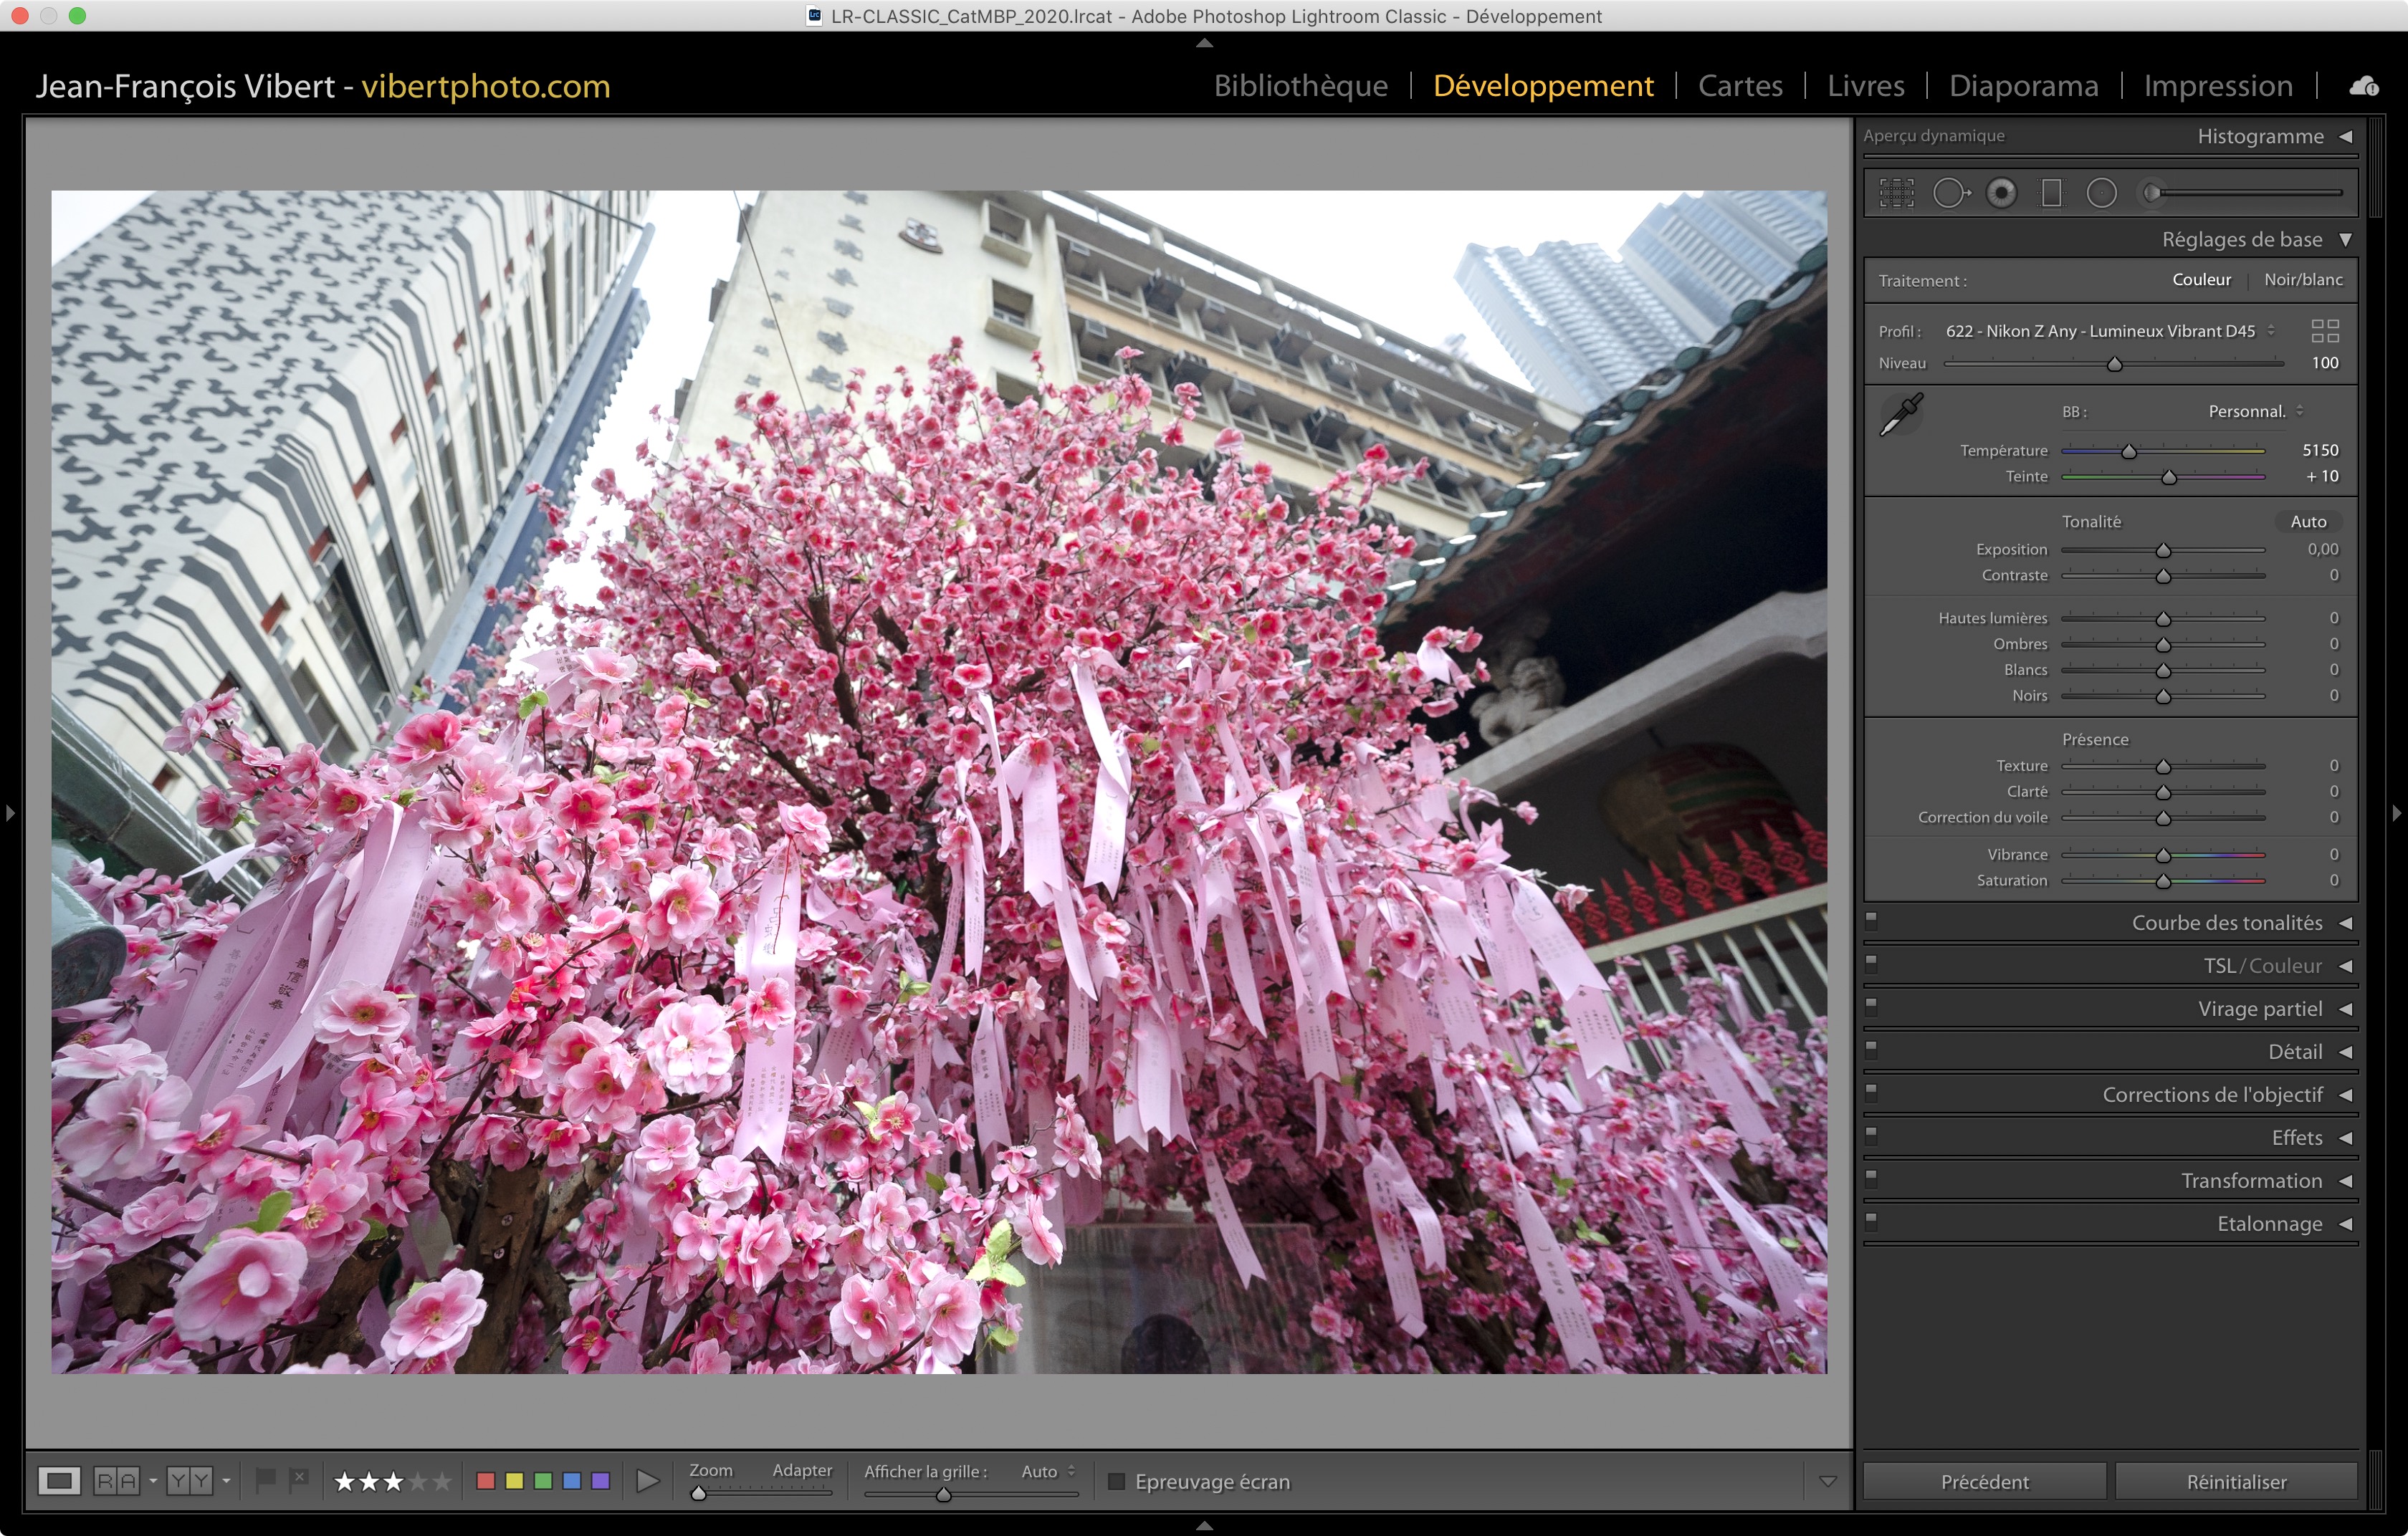Select the crop overlay tool
Viewport: 2408px width, 1536px height.
point(1896,193)
